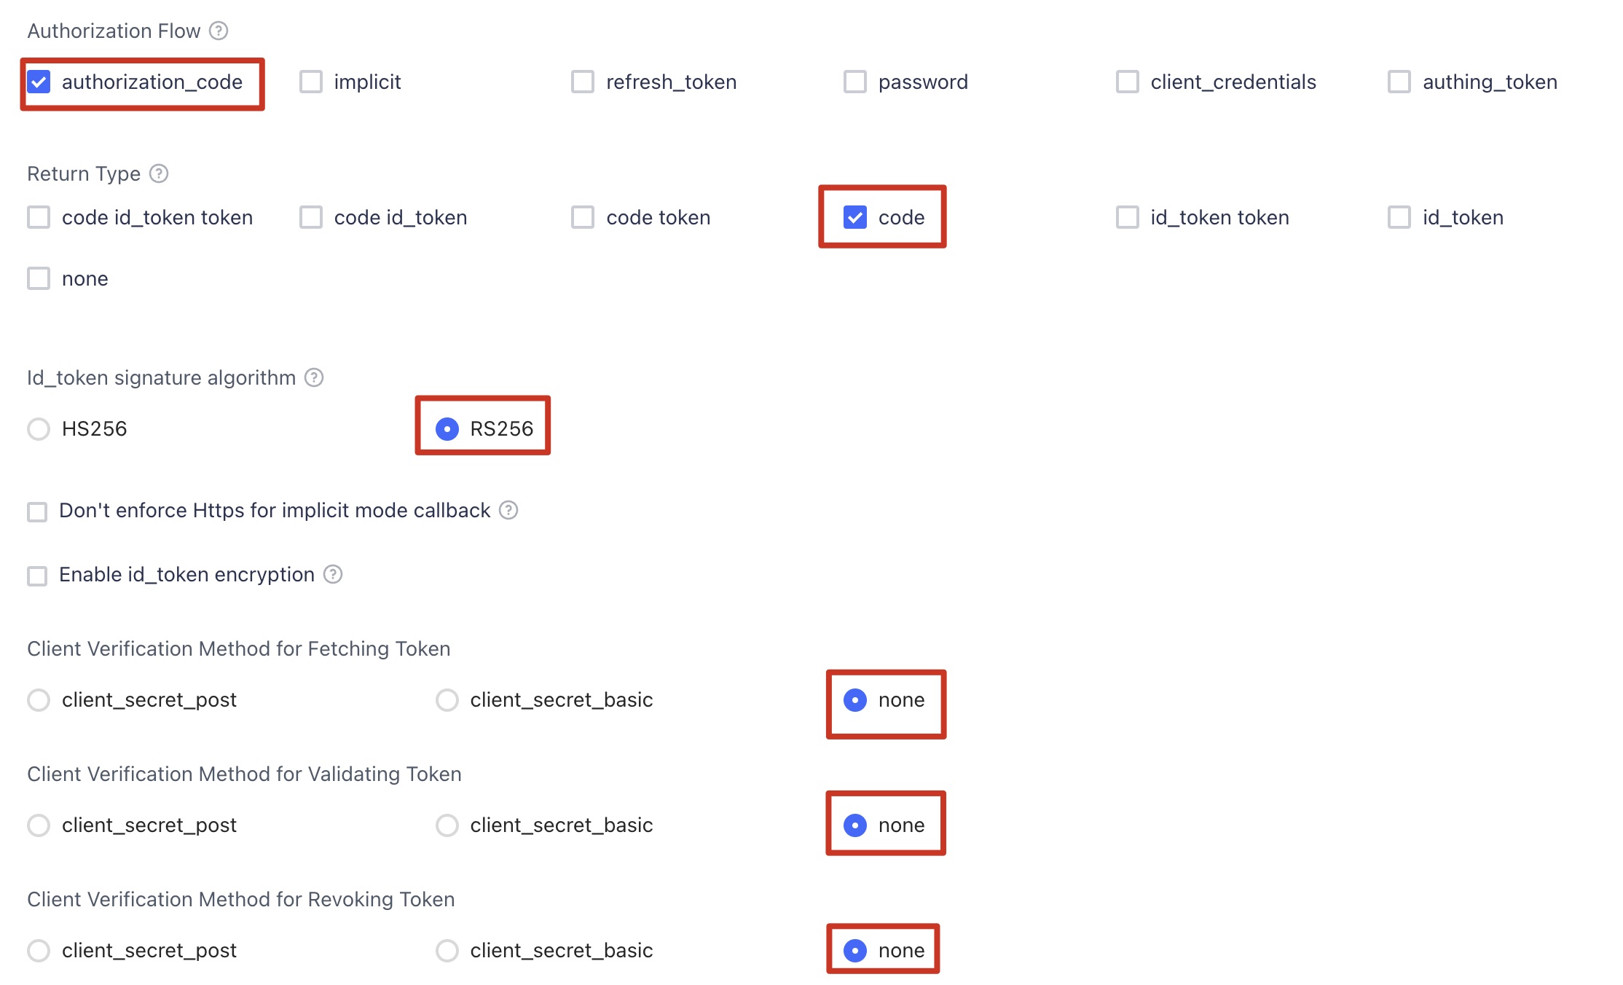Enable the implicit authorization flow
This screenshot has height=985, width=1623.
[310, 82]
